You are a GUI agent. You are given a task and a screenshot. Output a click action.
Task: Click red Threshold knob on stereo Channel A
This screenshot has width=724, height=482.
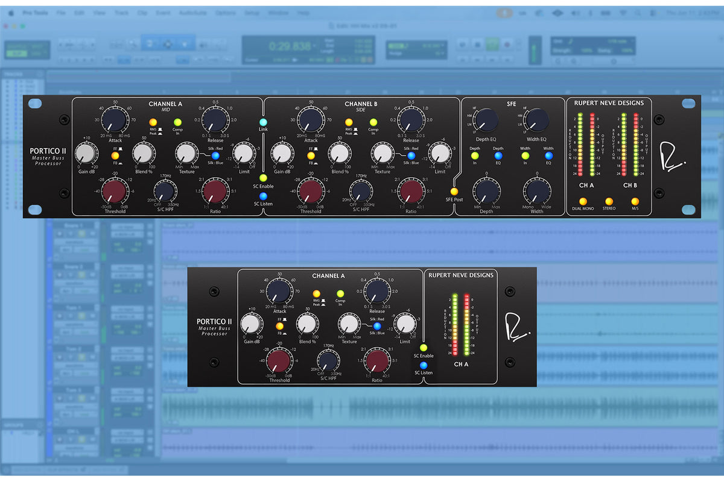(x=115, y=192)
